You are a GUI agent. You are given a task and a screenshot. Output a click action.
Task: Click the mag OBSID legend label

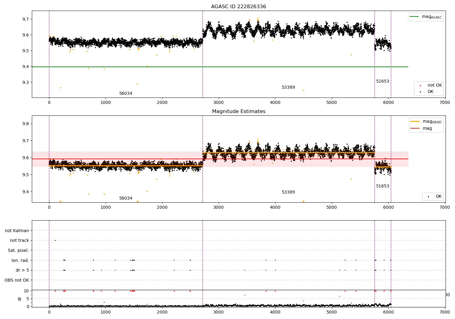432,122
